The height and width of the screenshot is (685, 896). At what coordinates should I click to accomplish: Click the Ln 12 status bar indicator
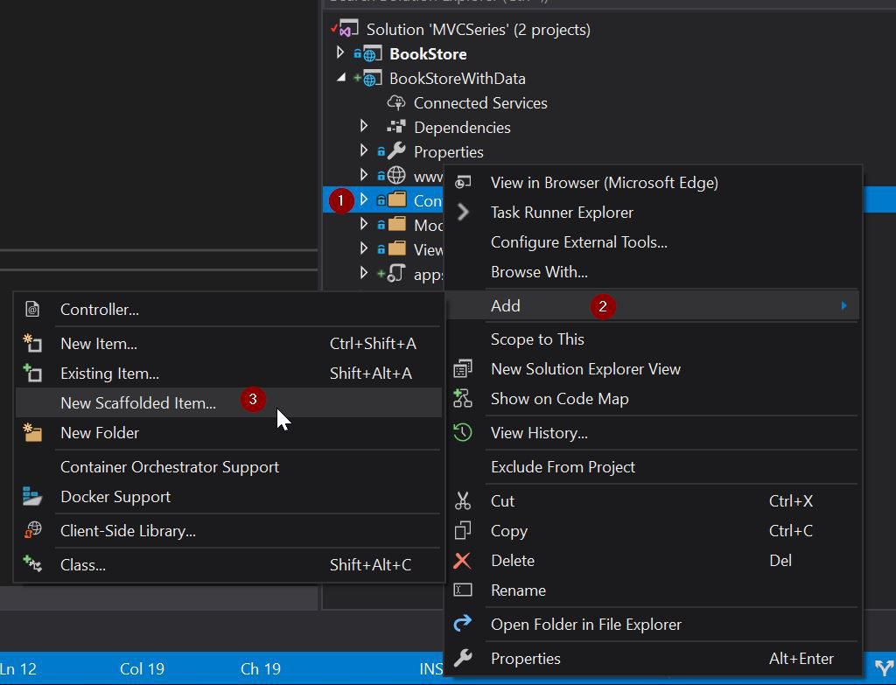pos(18,669)
